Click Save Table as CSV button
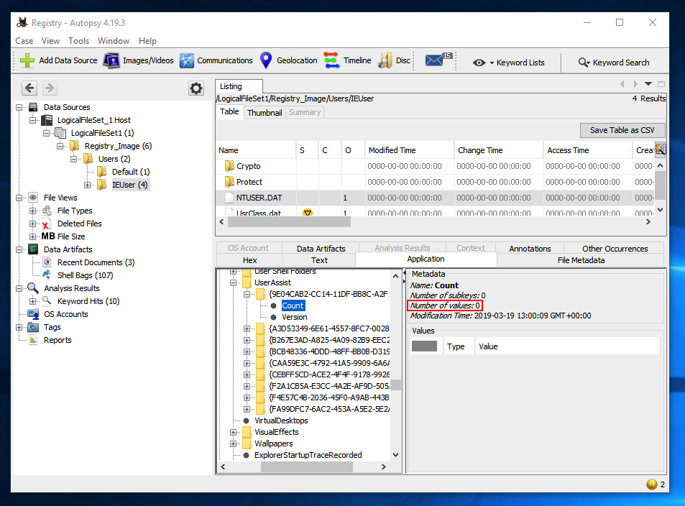 [622, 130]
